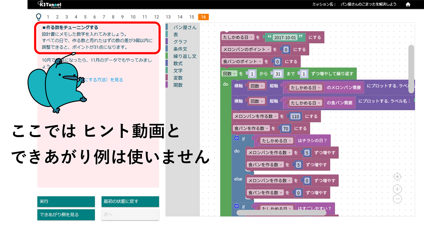Zoom in with the plus icon
Screen dimensions: 424x227
(397, 189)
